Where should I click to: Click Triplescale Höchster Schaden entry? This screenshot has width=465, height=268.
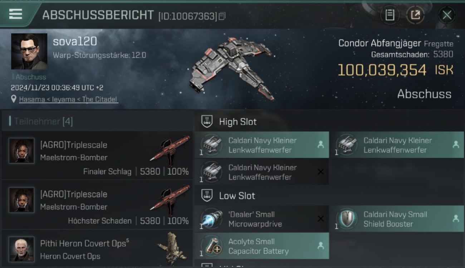pyautogui.click(x=97, y=205)
